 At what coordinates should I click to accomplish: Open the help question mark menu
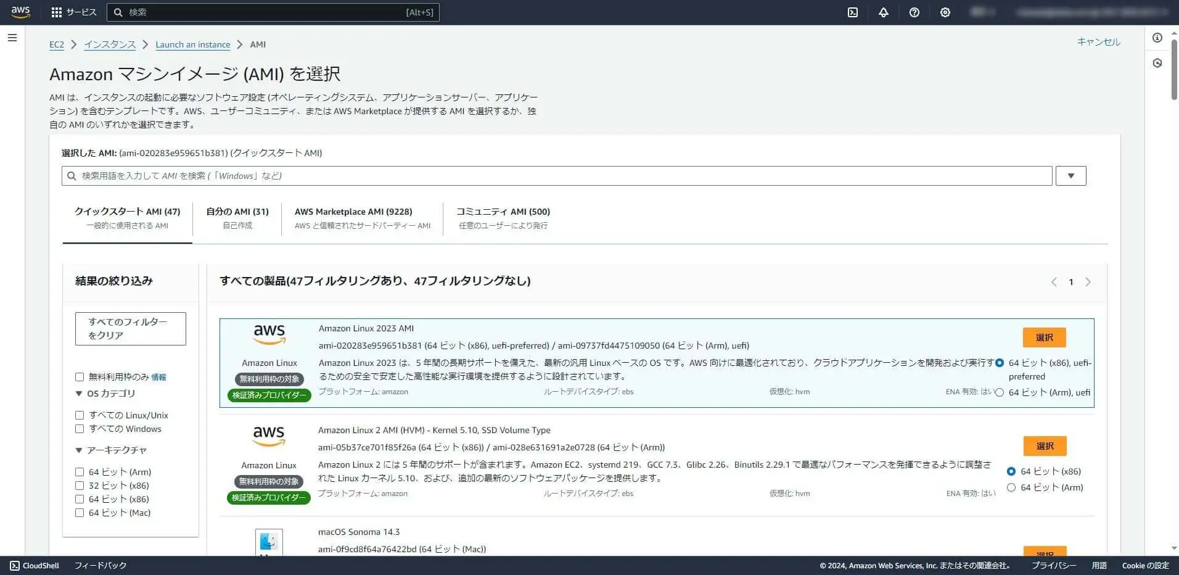[x=914, y=12]
